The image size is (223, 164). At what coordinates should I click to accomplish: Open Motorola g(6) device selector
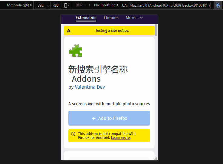[x=19, y=5]
